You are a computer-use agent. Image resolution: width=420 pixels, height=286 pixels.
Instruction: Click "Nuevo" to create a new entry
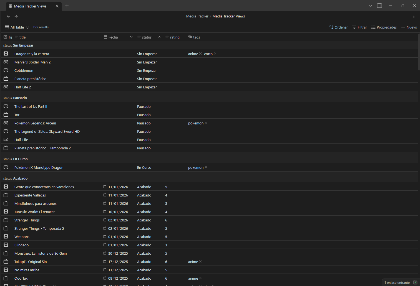409,27
